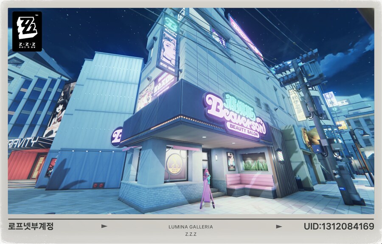Click the round purple sign on building corner

coord(116,137)
